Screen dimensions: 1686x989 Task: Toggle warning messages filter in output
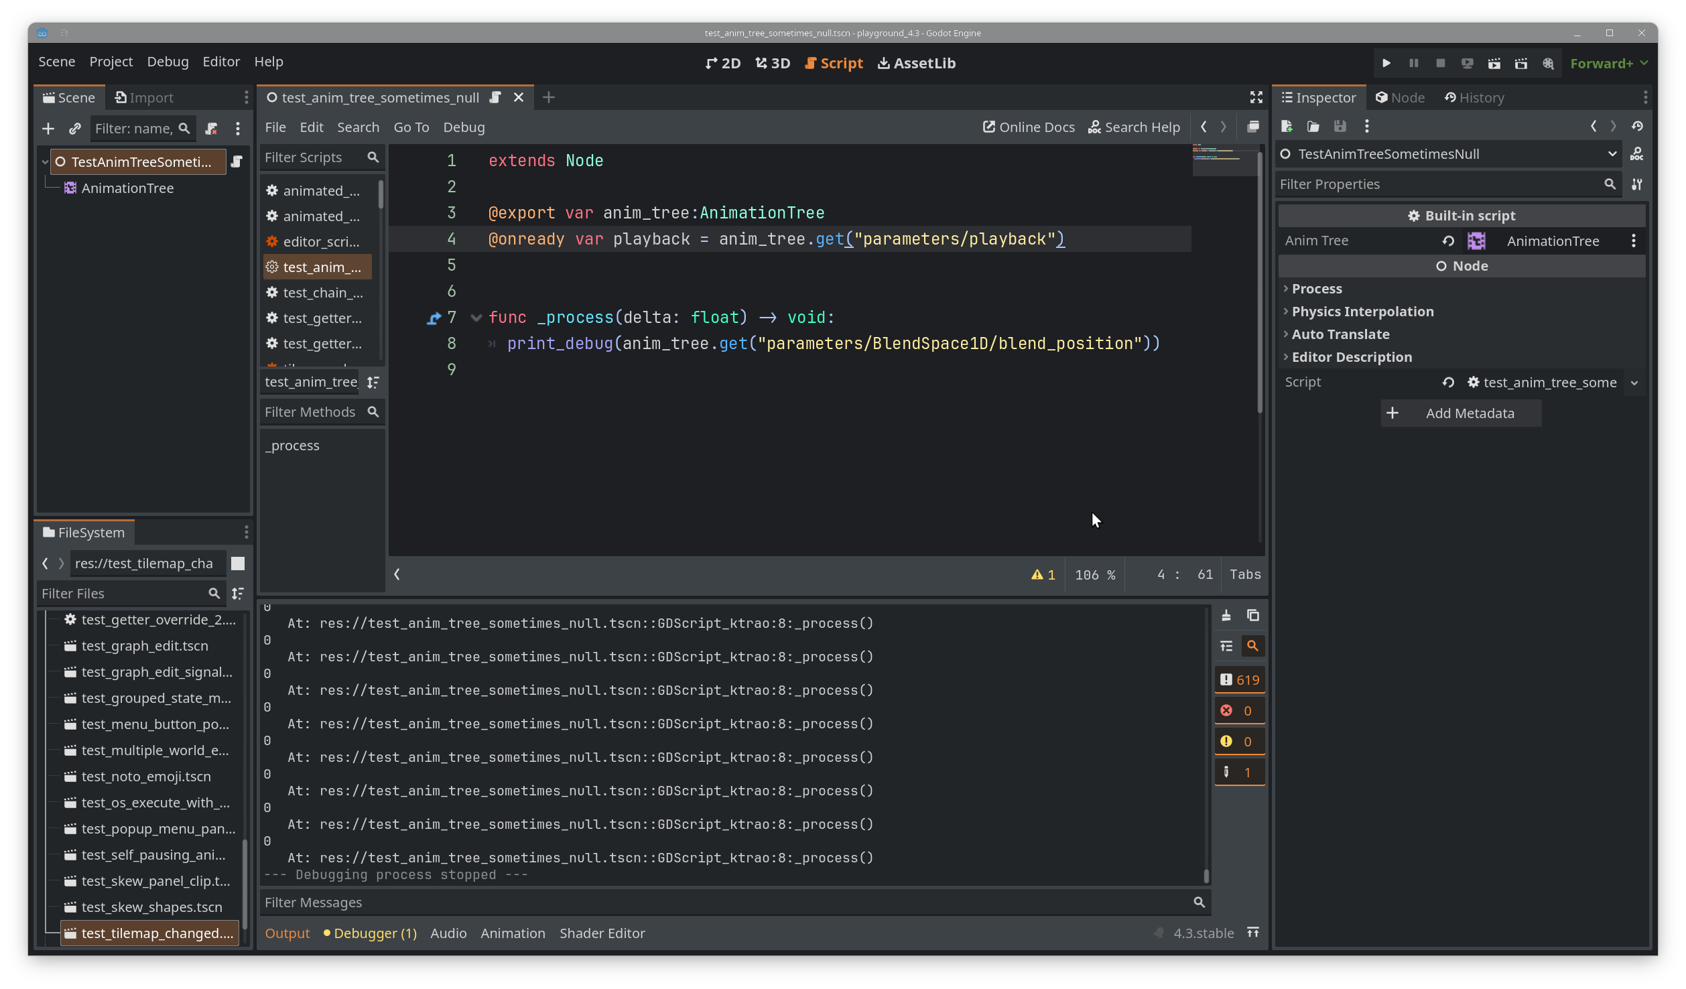click(1239, 741)
